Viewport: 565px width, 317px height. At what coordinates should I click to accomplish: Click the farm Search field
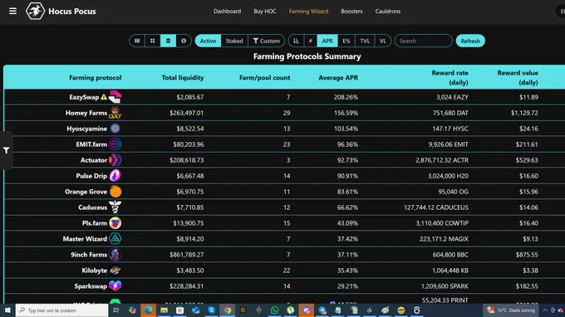[424, 41]
